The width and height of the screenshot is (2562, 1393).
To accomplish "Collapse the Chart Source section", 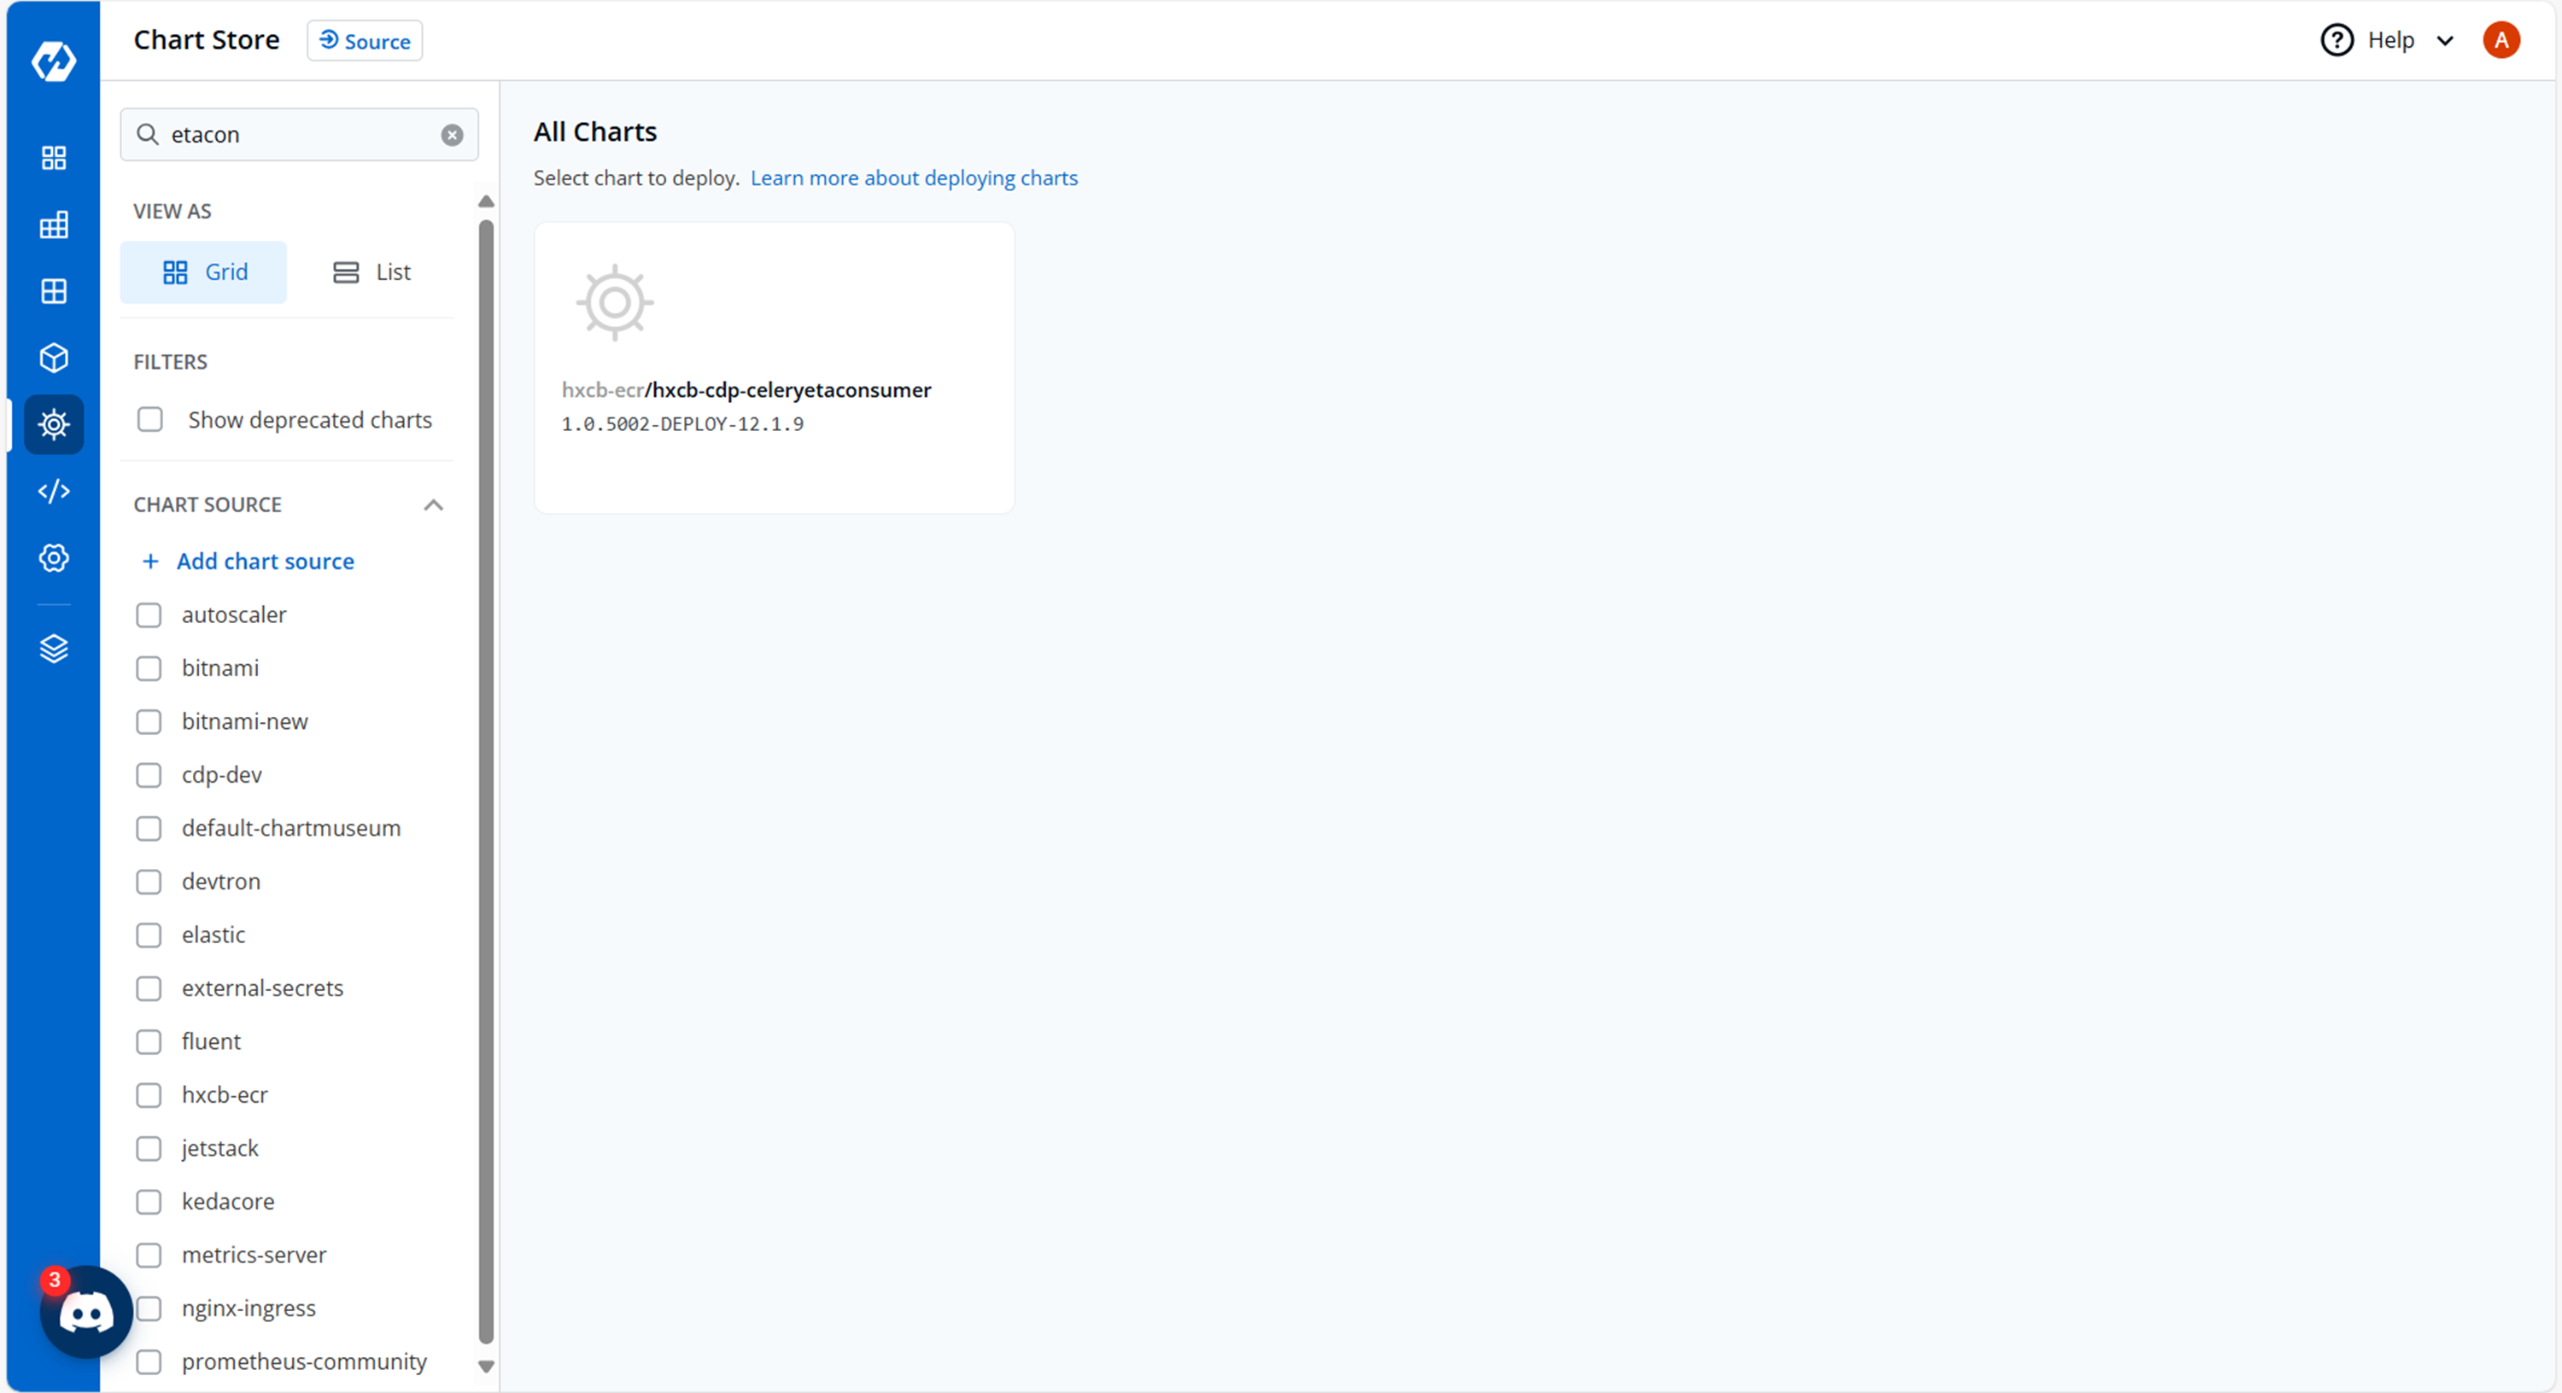I will [433, 505].
